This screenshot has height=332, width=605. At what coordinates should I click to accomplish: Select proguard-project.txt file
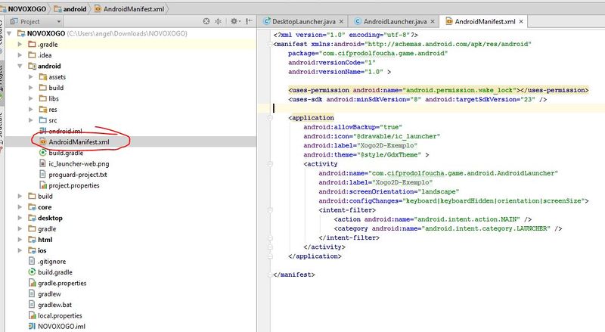130,175
